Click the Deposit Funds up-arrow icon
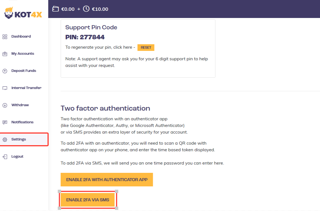 5,71
